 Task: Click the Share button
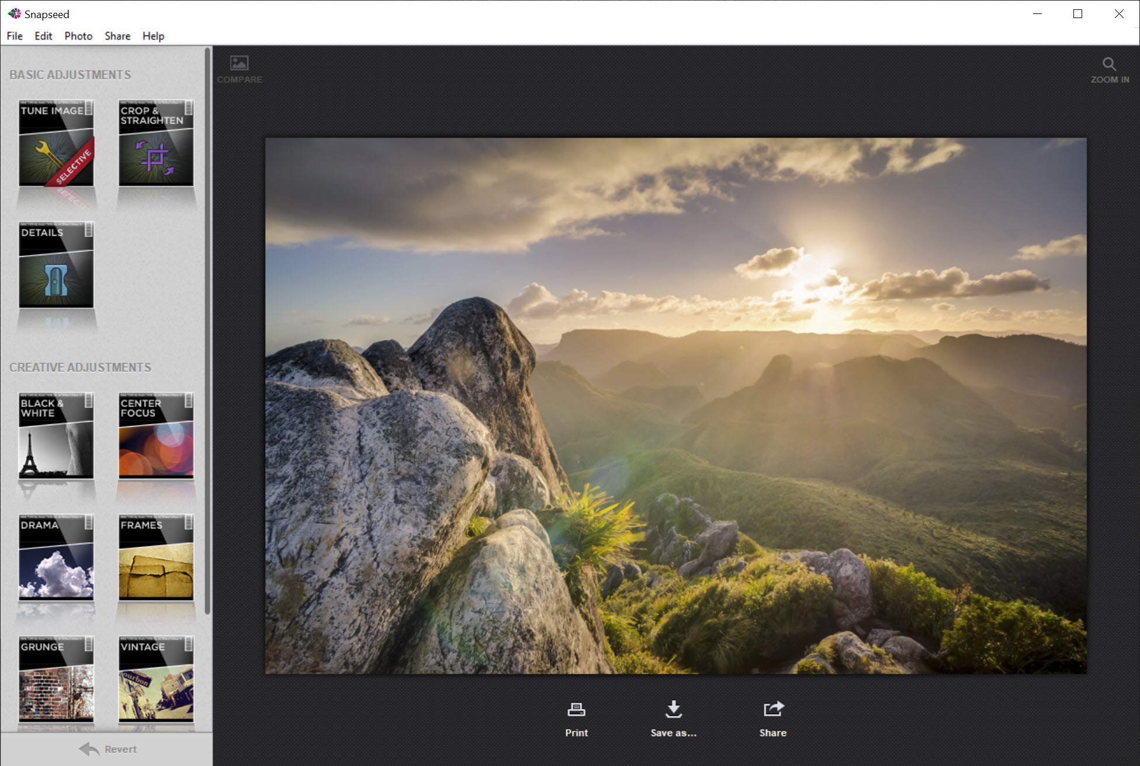(771, 718)
